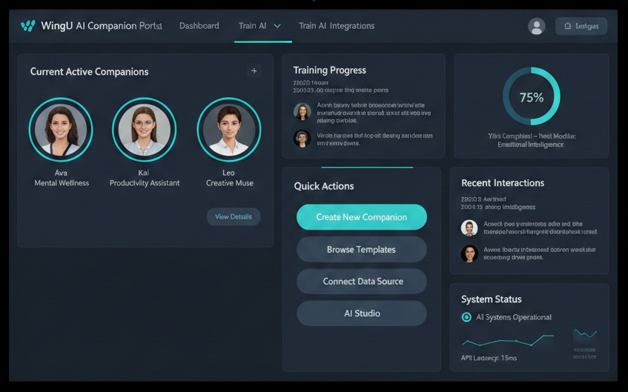628x392 pixels.
Task: Click first avatar in Training Progress list
Action: coord(303,111)
